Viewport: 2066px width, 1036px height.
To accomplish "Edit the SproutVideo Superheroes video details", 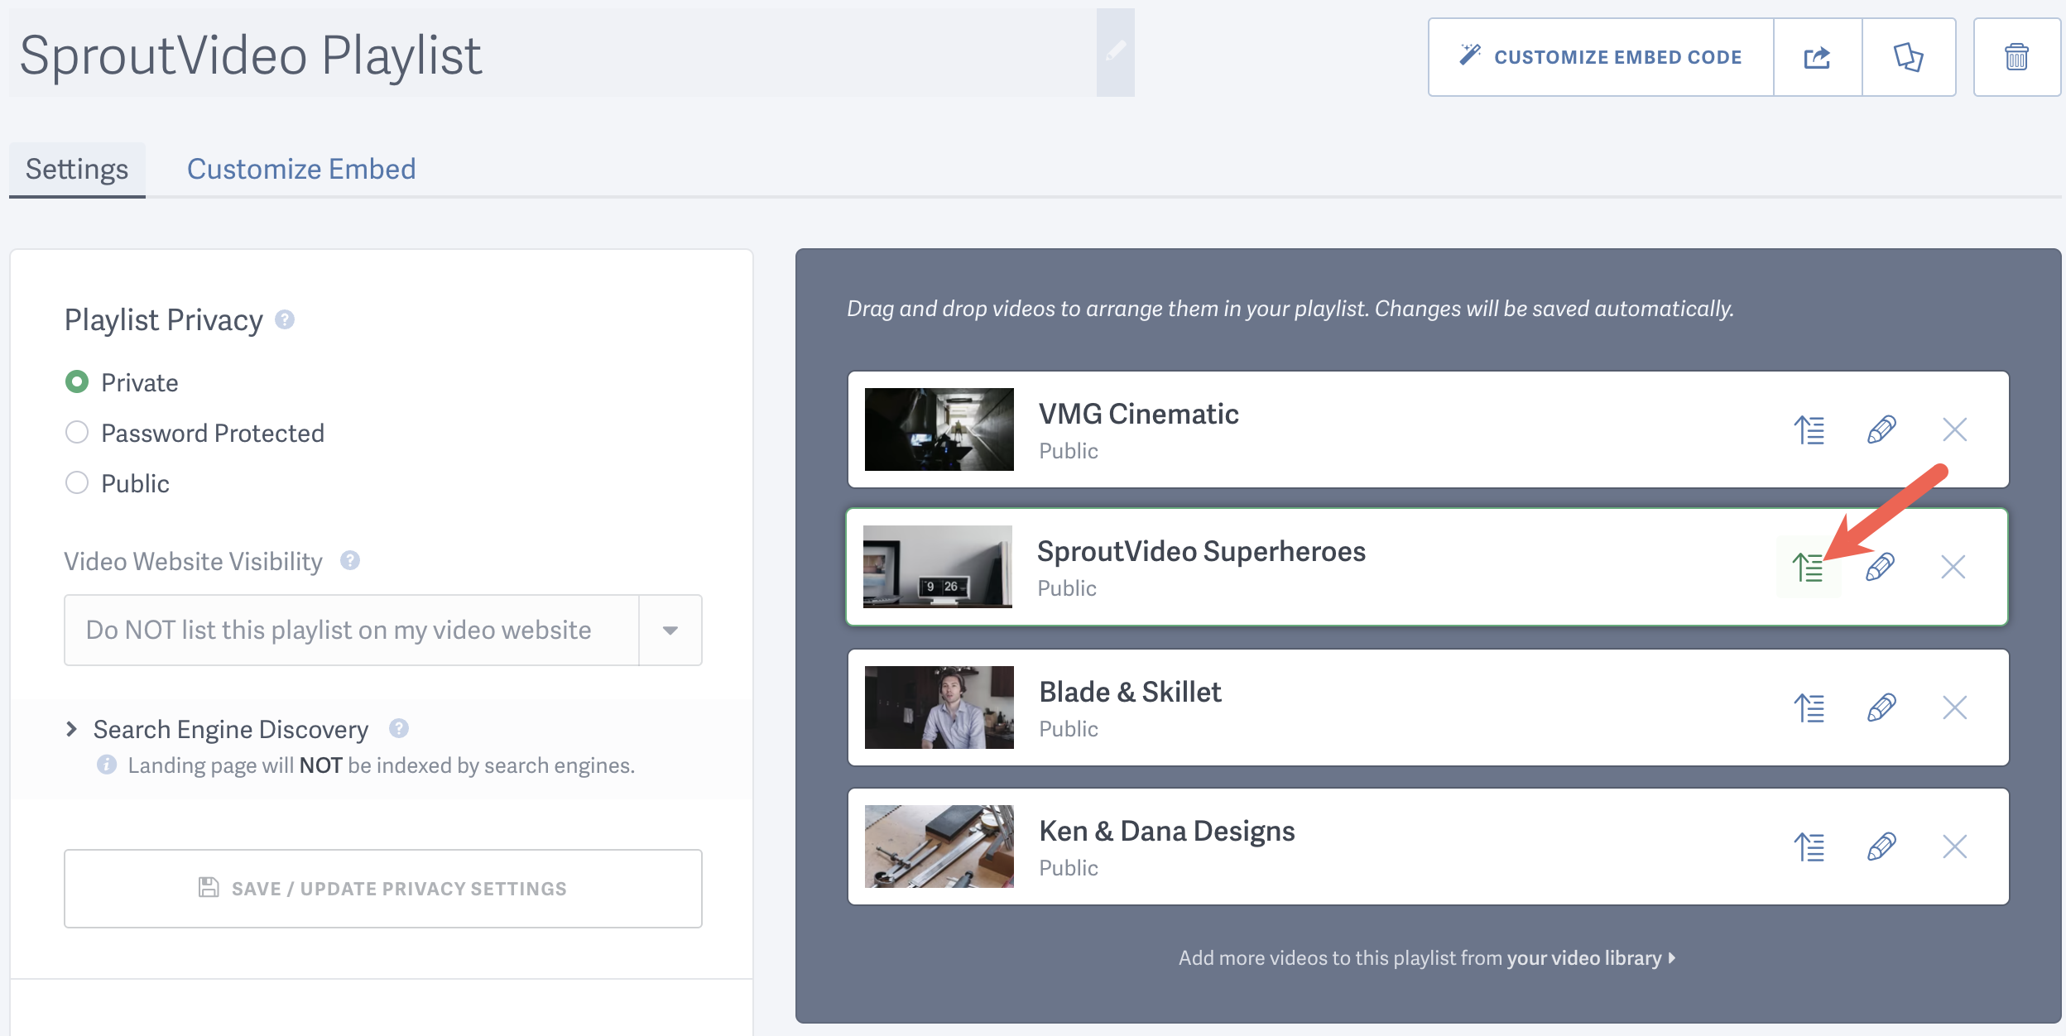I will click(x=1881, y=567).
